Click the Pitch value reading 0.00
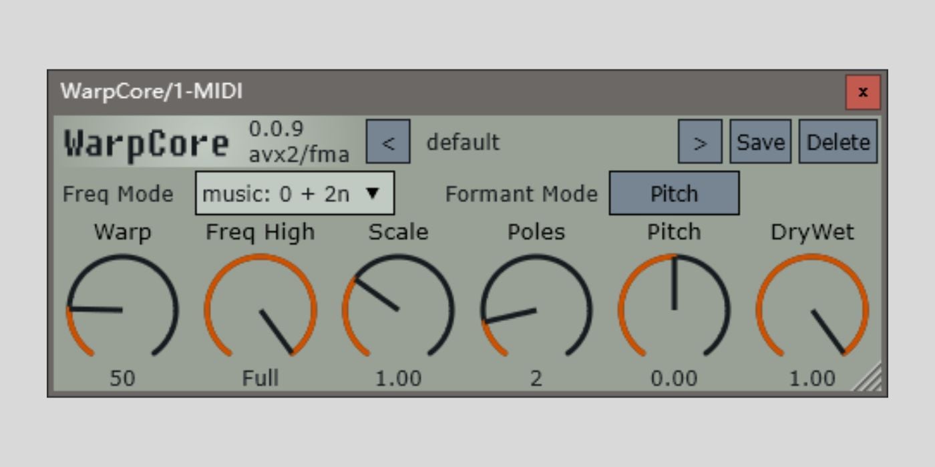This screenshot has width=935, height=467. point(675,378)
